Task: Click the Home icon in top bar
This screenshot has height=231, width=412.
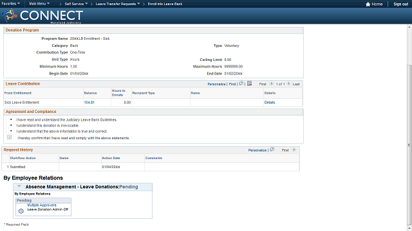Action: [368, 4]
